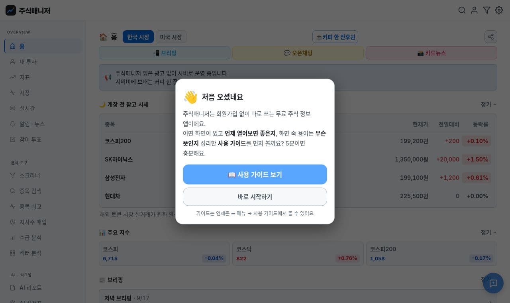Open 섹터 분석 sidebar item
510x303 pixels.
pyautogui.click(x=43, y=253)
